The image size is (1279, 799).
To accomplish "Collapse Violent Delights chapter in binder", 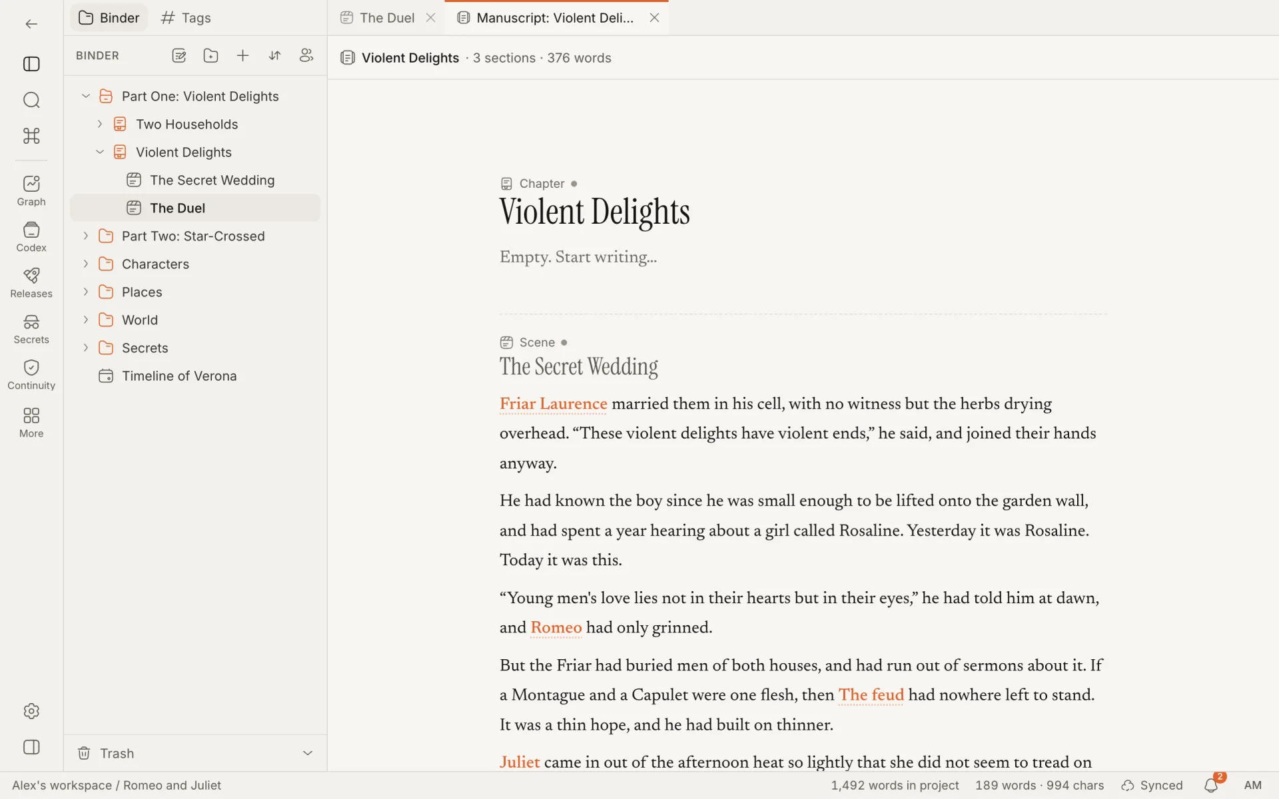I will pos(100,152).
